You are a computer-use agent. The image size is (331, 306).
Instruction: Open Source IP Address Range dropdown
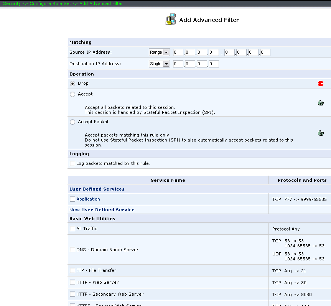tap(159, 52)
